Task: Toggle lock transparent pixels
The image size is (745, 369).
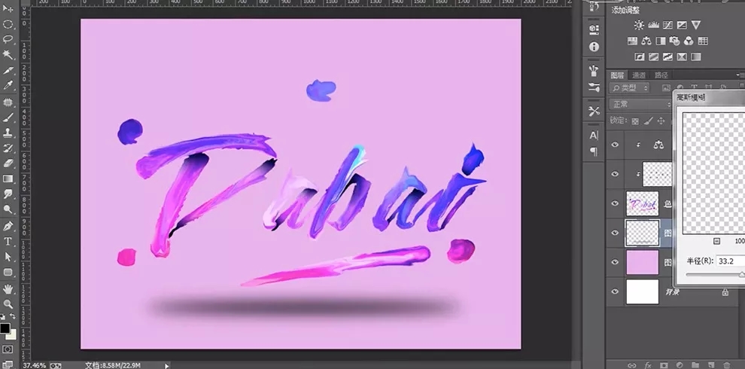Action: [635, 121]
